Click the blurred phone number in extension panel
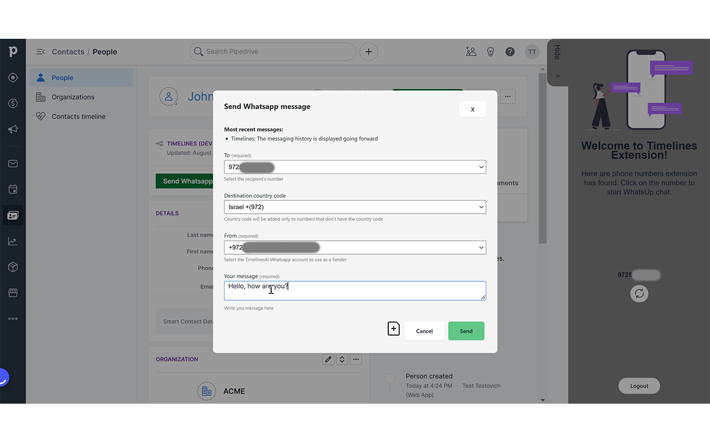The width and height of the screenshot is (710, 443). pyautogui.click(x=639, y=275)
